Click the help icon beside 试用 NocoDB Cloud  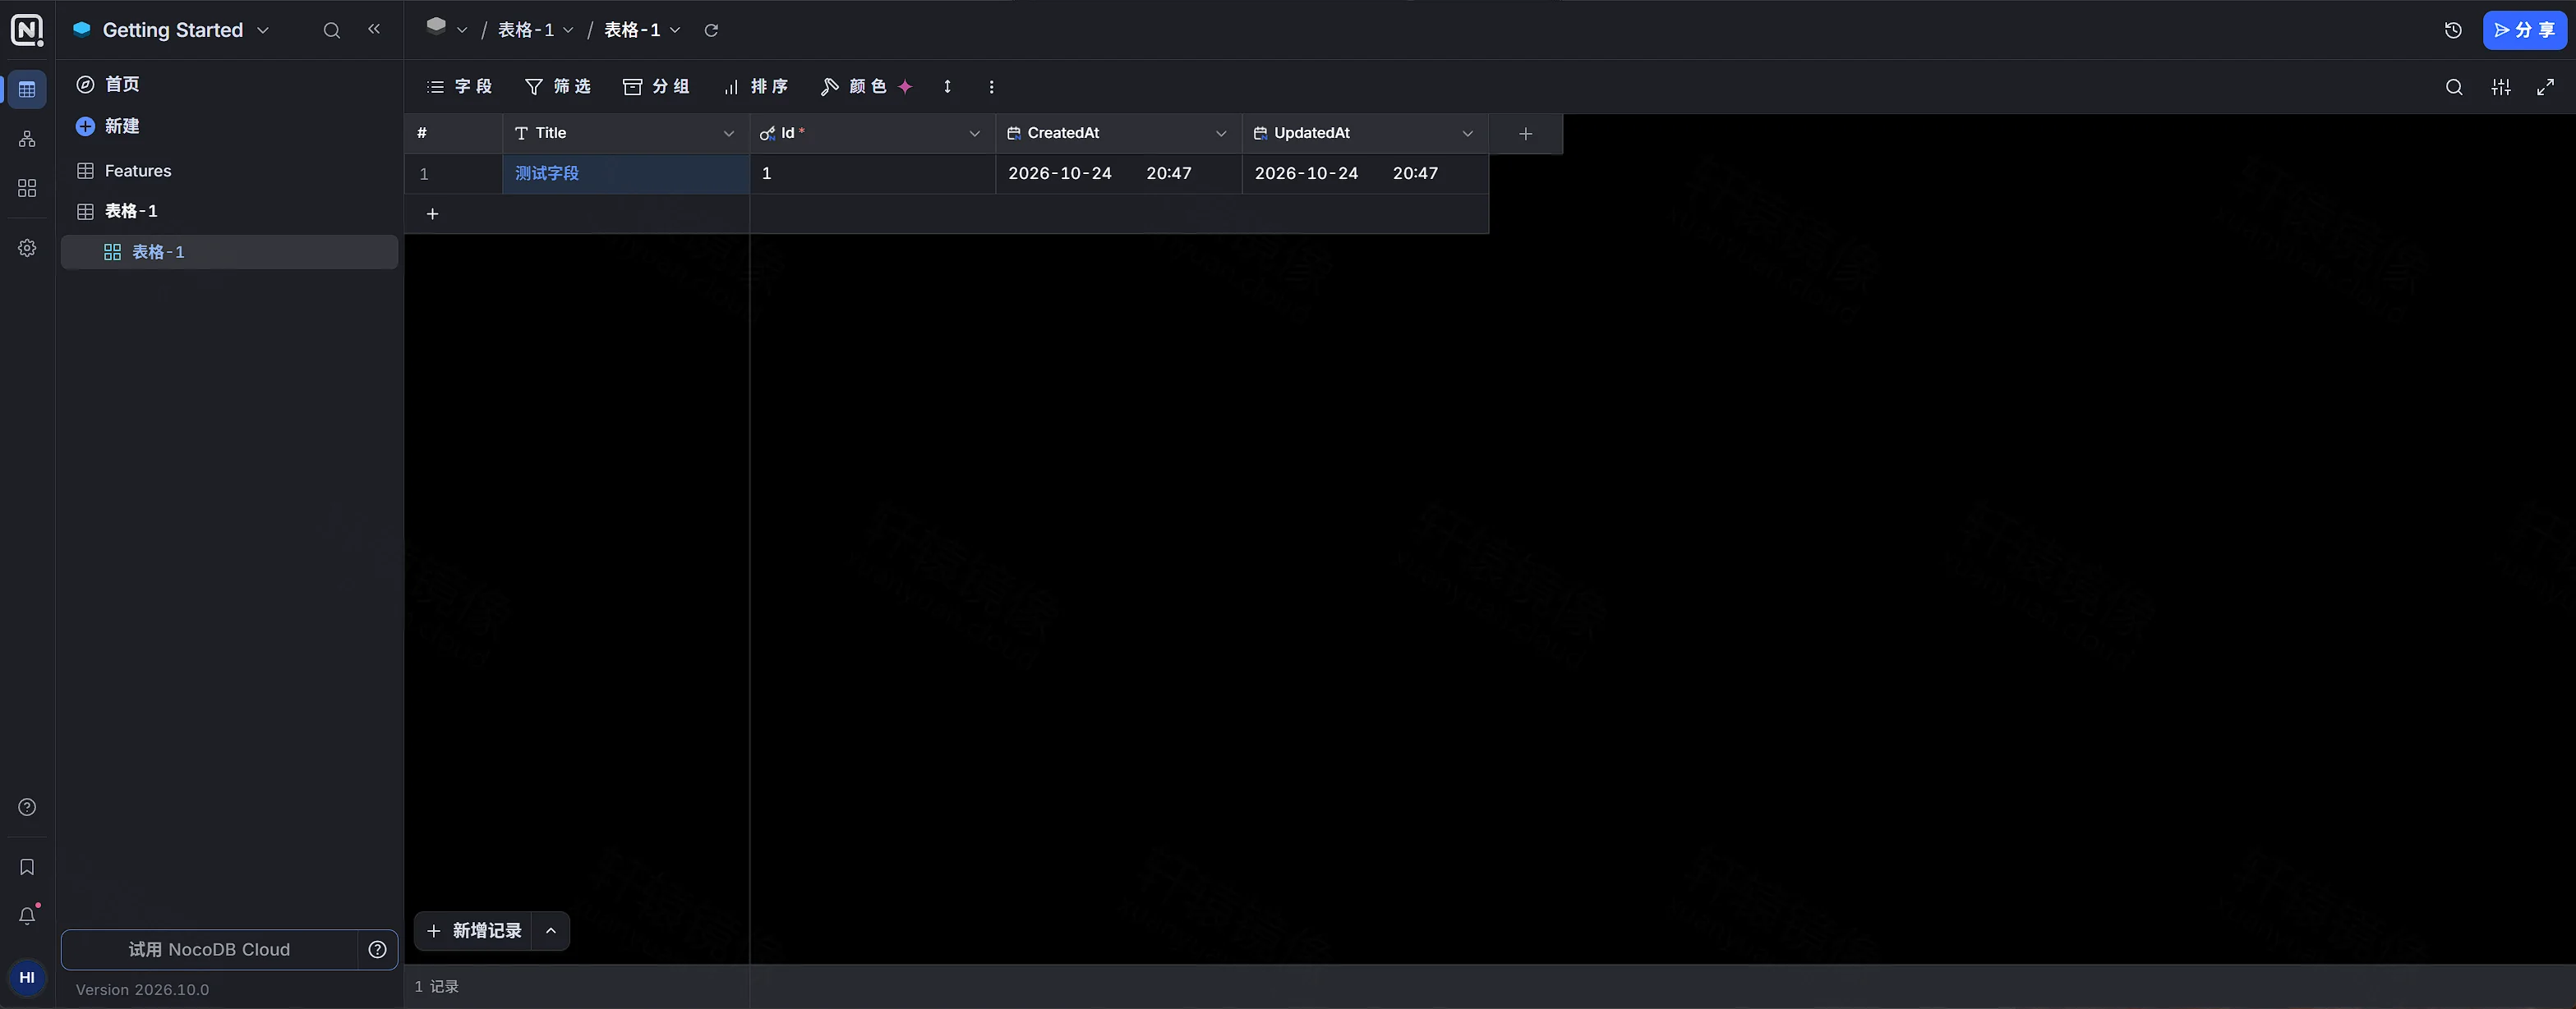[x=377, y=950]
